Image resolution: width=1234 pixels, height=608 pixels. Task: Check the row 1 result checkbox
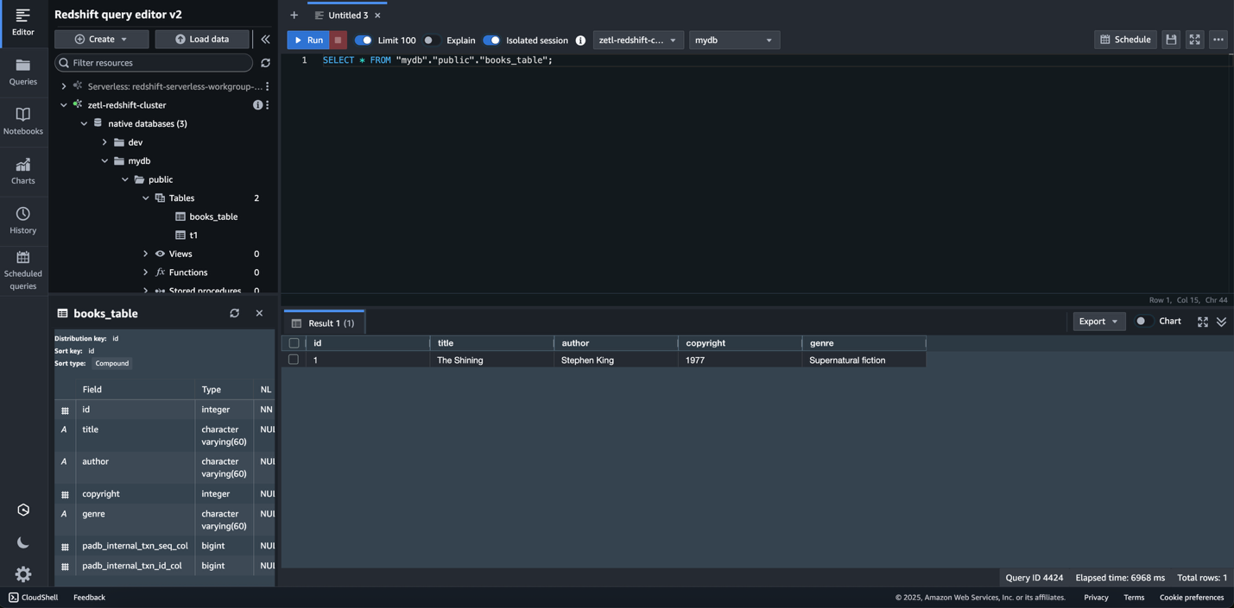pos(294,360)
